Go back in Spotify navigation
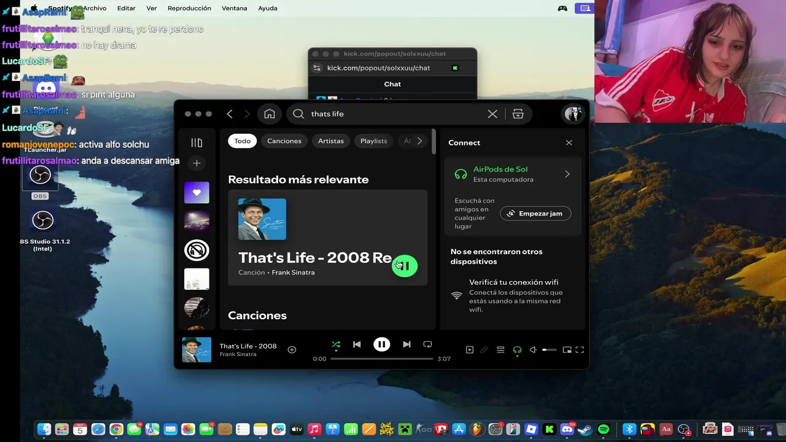The image size is (786, 442). click(x=230, y=114)
